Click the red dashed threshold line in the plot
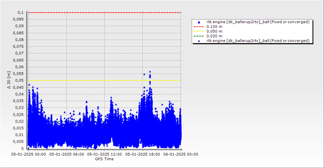Viewport: 324px width, 168px height. click(x=104, y=12)
